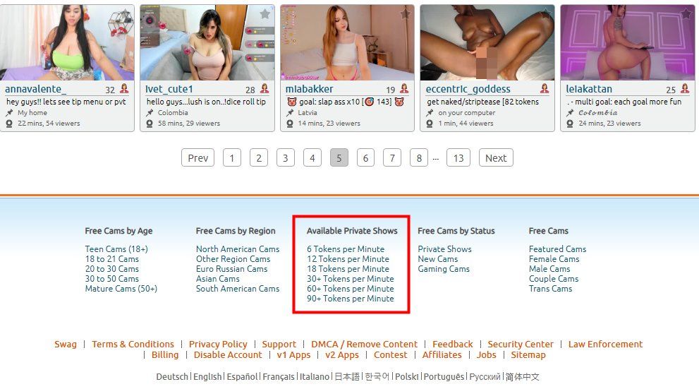
Task: Click the Disable Account link
Action: point(228,354)
